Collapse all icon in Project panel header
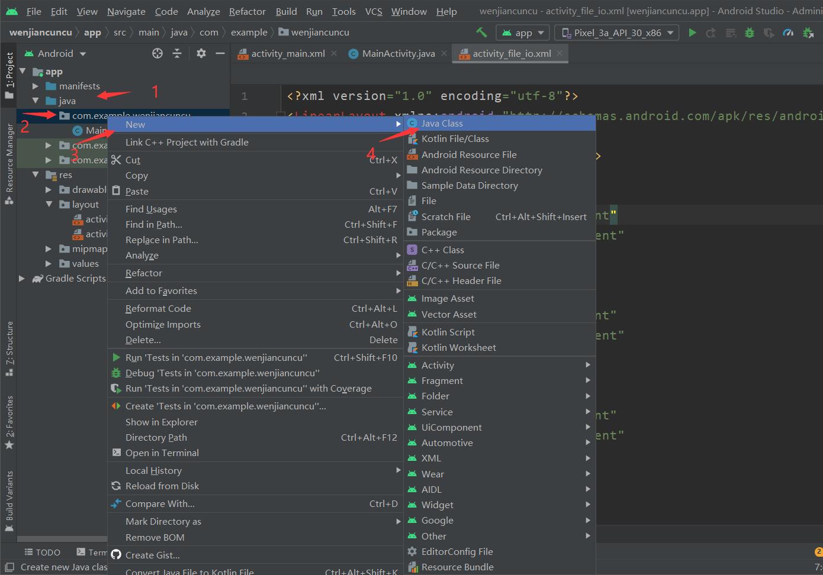823x575 pixels. tap(177, 53)
